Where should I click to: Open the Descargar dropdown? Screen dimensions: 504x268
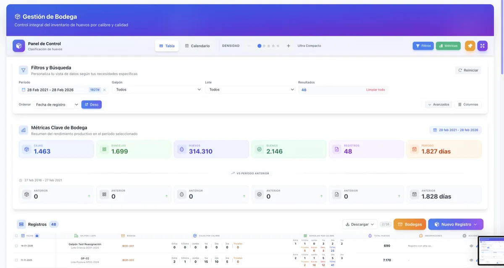tap(360, 224)
